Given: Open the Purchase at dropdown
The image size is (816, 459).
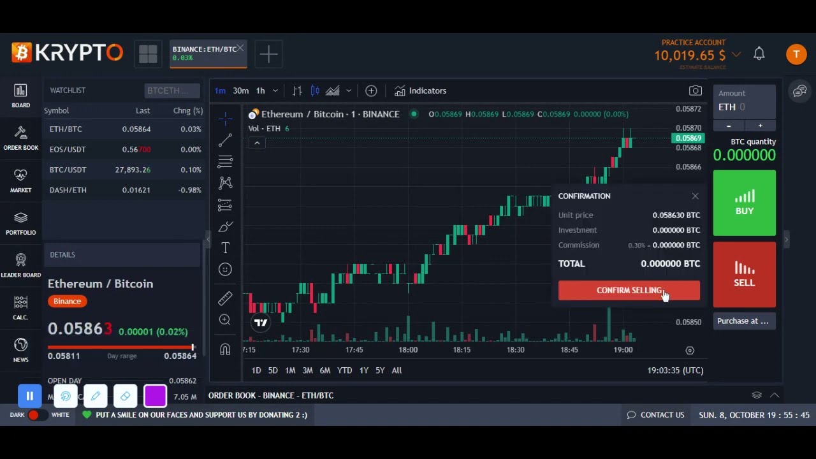Looking at the screenshot, I should pos(744,321).
